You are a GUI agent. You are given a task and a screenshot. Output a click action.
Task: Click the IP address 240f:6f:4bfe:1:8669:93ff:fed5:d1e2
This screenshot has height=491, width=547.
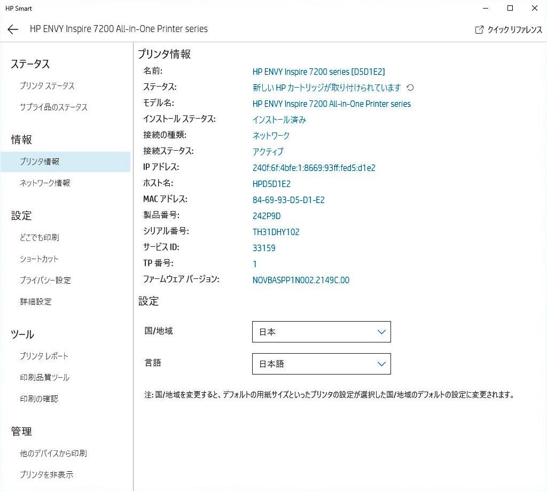(x=314, y=168)
